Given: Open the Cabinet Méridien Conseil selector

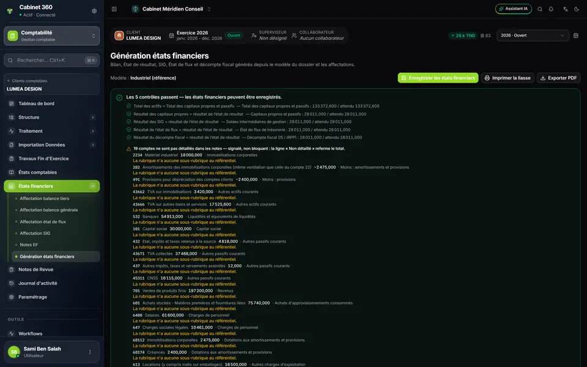Looking at the screenshot, I should [x=171, y=9].
